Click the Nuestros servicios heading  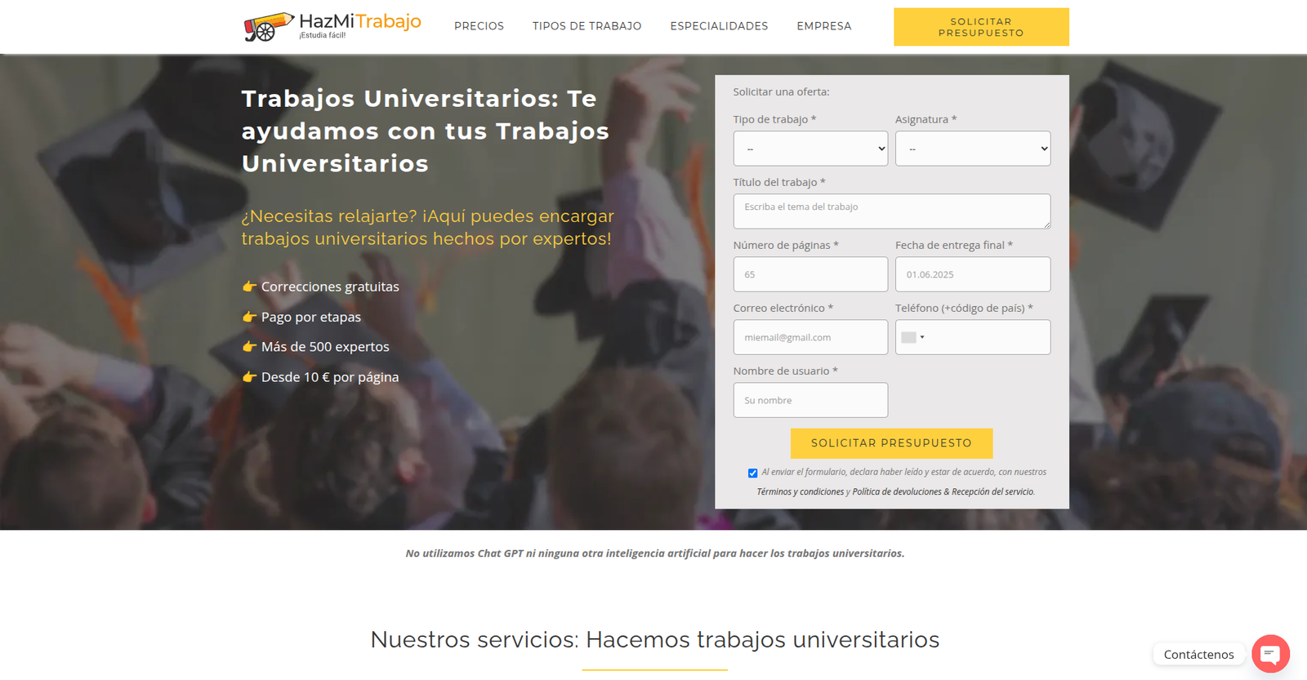pyautogui.click(x=655, y=639)
